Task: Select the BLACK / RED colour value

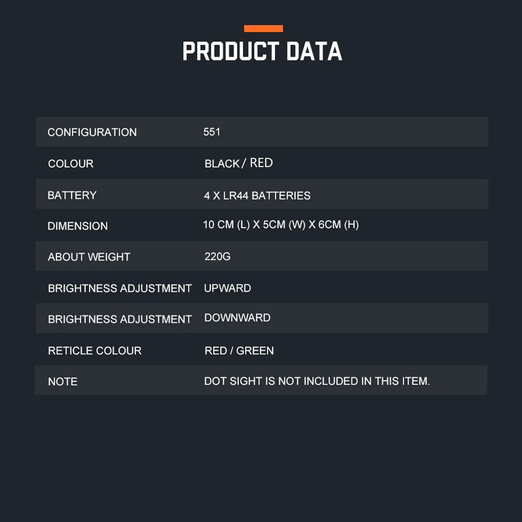Action: click(238, 163)
